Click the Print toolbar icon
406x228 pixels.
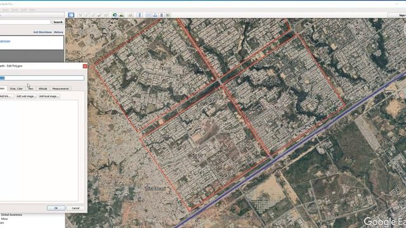tap(155, 15)
